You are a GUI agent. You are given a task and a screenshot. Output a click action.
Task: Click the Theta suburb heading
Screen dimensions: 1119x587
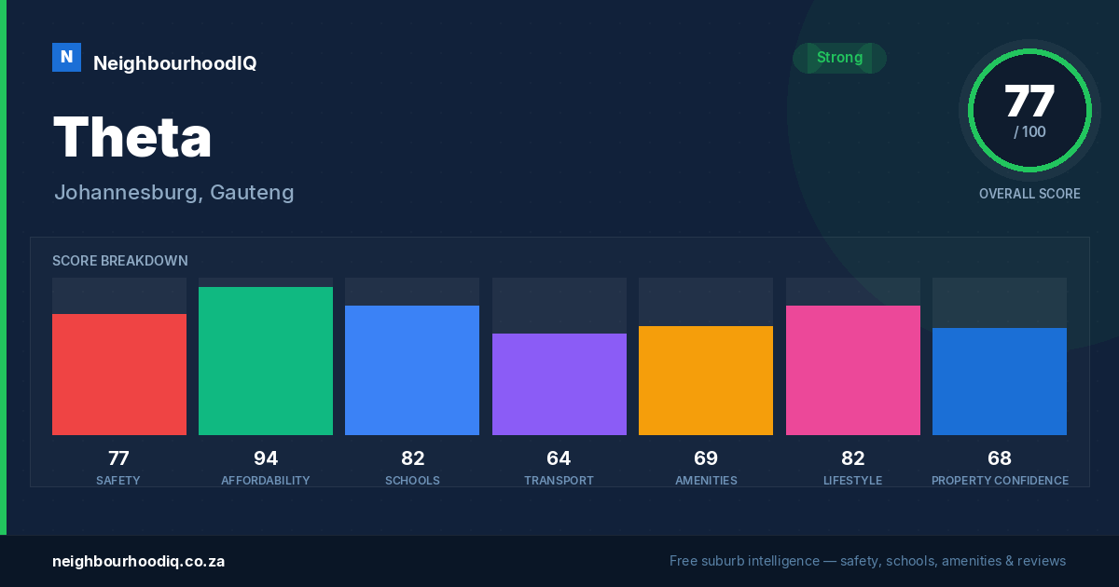132,137
